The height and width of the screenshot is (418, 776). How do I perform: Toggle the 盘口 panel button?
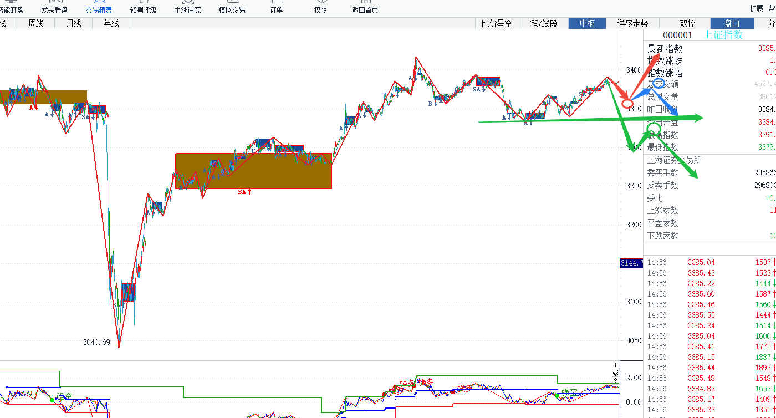[x=732, y=23]
